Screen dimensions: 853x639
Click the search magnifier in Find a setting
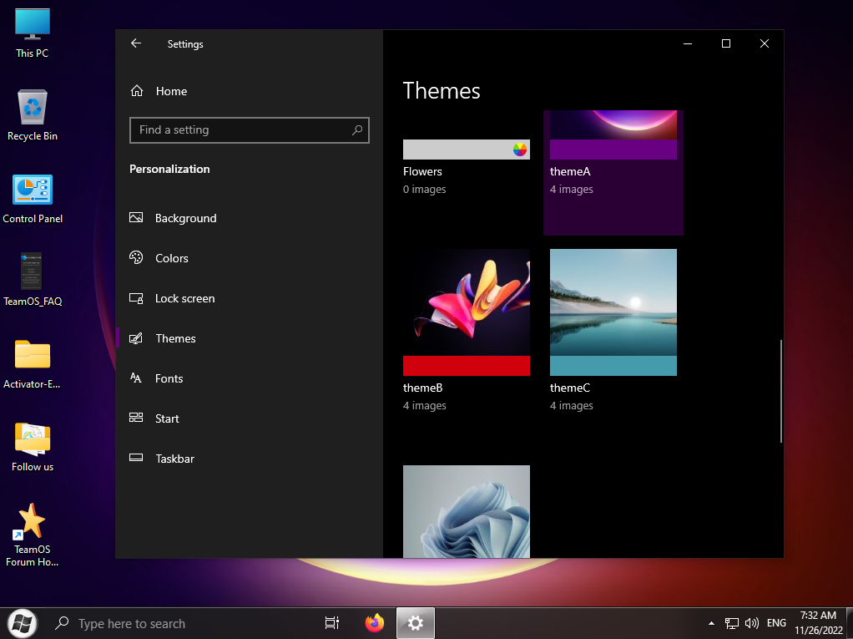[357, 130]
